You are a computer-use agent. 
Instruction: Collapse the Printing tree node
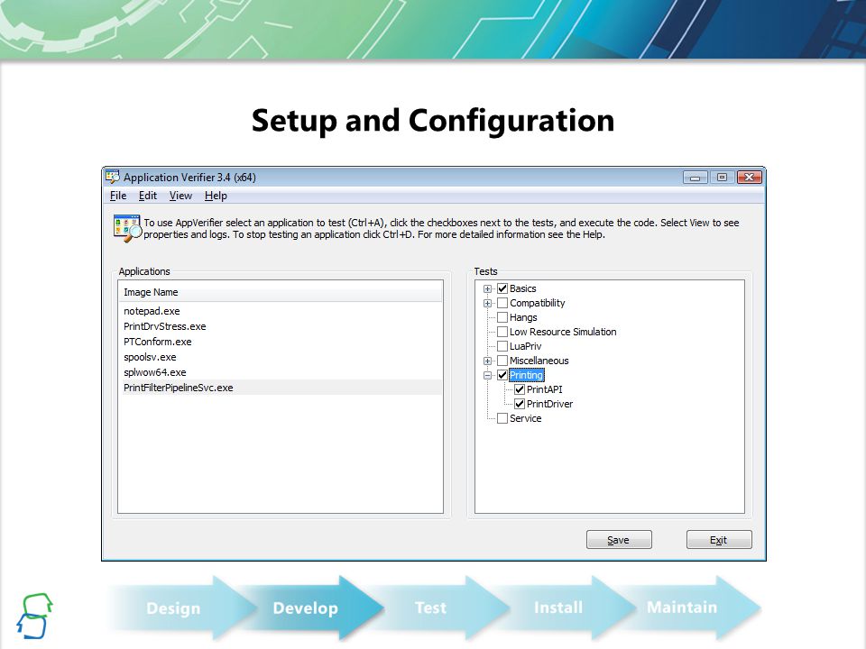tap(487, 375)
